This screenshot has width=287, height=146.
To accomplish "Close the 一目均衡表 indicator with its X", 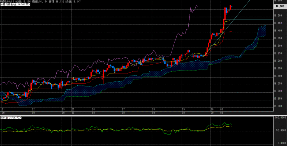I will (29, 5).
